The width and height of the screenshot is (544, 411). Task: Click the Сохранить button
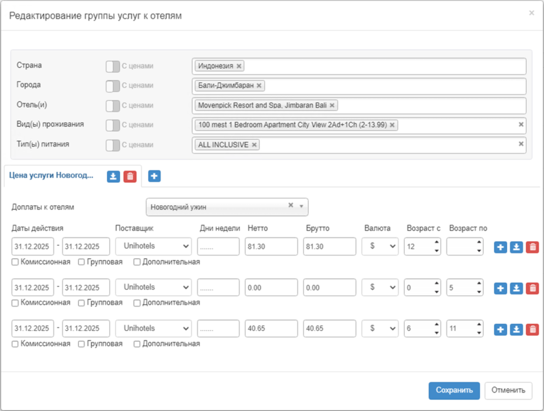tap(453, 390)
